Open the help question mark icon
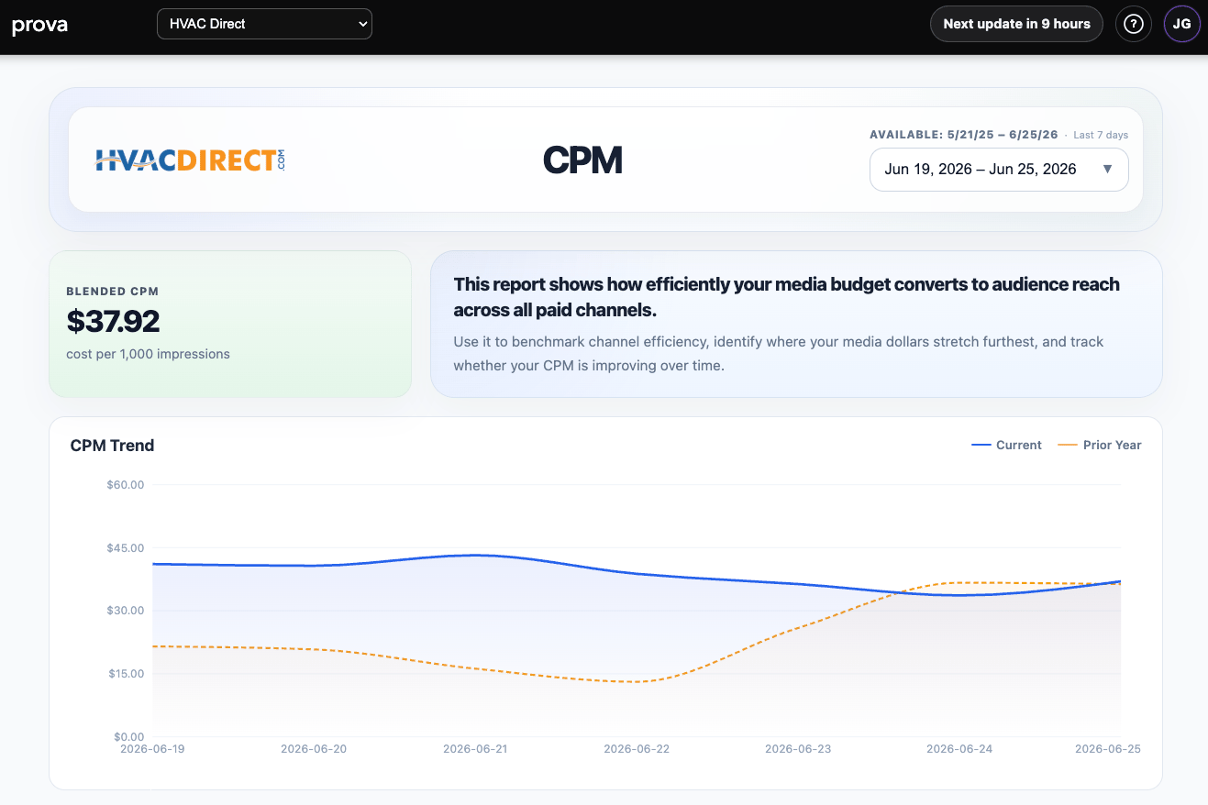Viewport: 1208px width, 805px height. pos(1134,24)
